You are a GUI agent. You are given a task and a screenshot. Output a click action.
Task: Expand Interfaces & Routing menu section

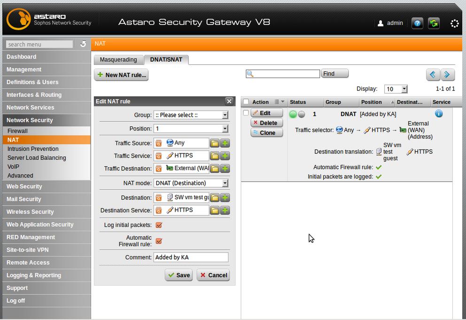tap(47, 95)
